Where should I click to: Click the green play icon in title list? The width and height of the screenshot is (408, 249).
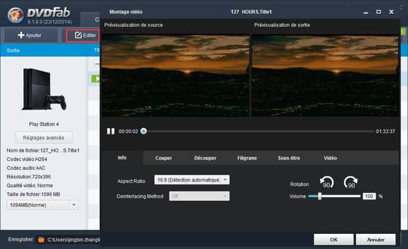pyautogui.click(x=96, y=79)
